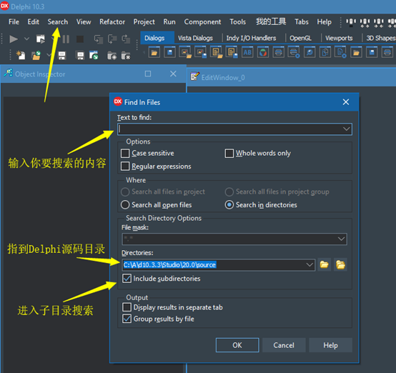Select the ColorDialog palette component

point(263,52)
